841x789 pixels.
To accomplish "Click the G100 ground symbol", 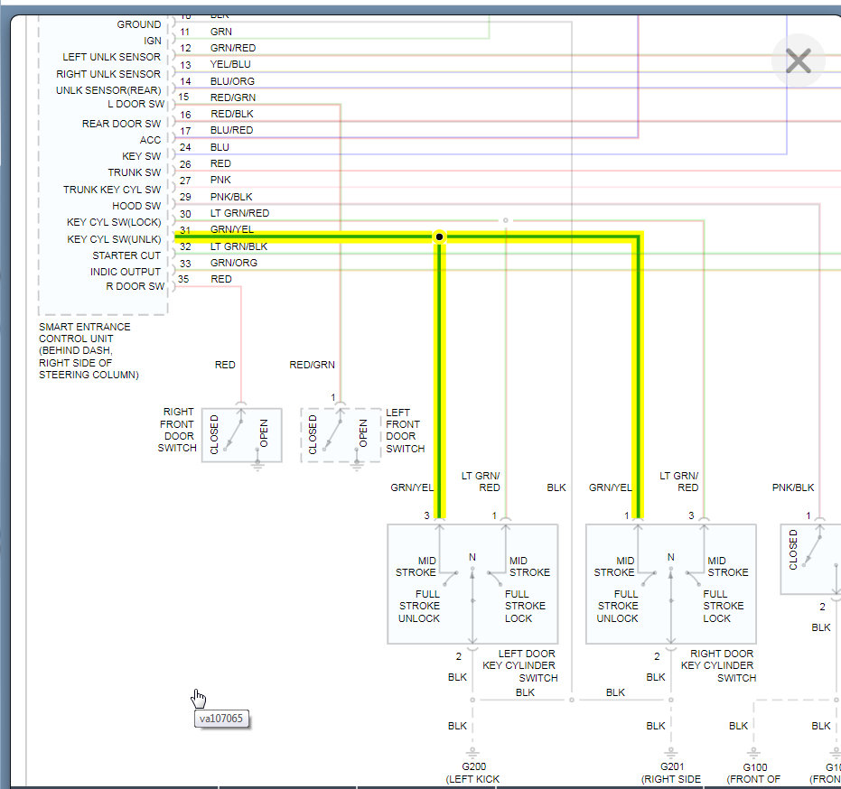I will coord(753,751).
